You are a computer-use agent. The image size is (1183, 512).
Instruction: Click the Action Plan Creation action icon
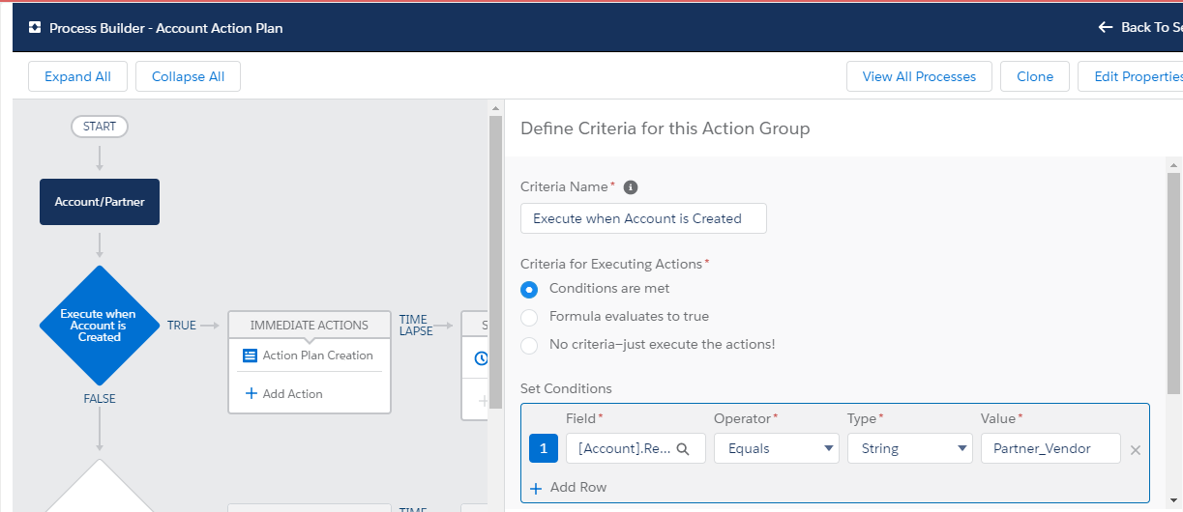tap(248, 356)
